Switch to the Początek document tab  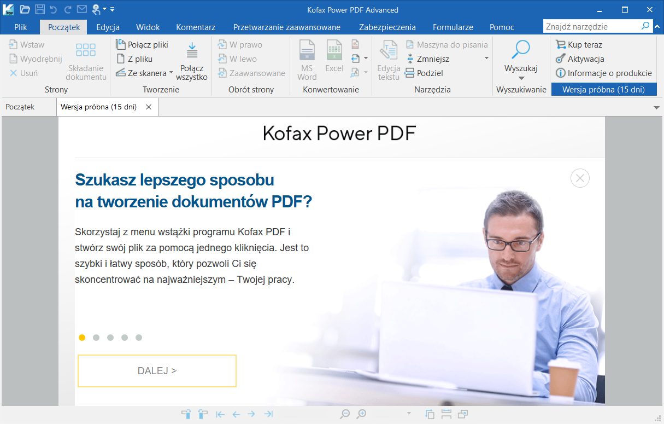click(20, 107)
